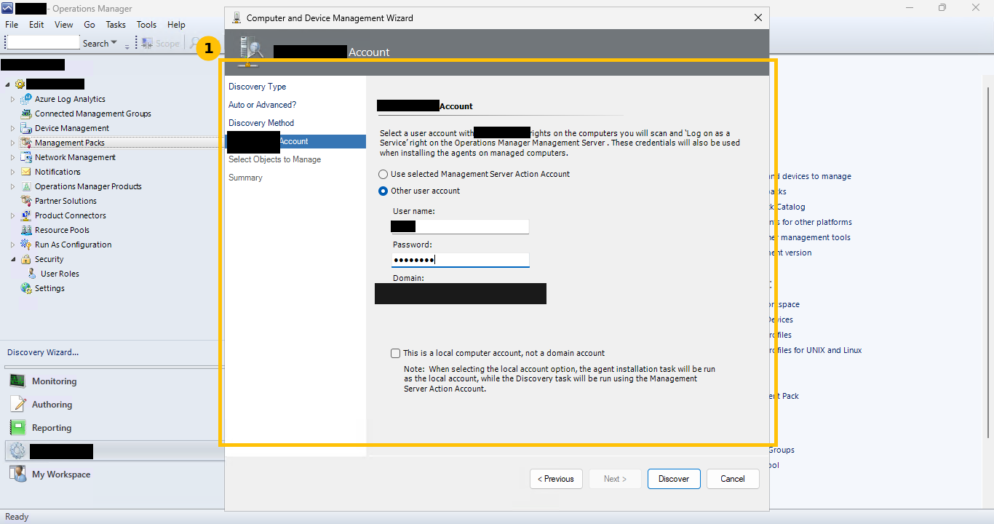The width and height of the screenshot is (994, 524).
Task: Tick the local computer account checkbox
Action: coord(395,354)
